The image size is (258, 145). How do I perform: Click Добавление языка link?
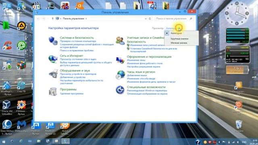coord(137,75)
